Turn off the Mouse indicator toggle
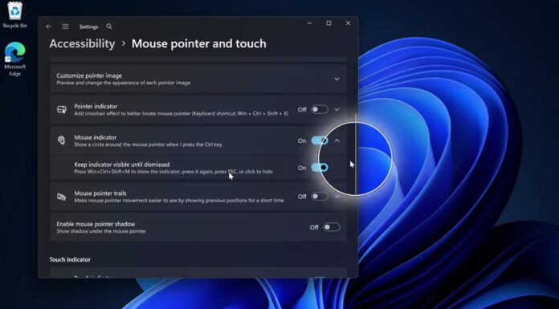 (320, 140)
